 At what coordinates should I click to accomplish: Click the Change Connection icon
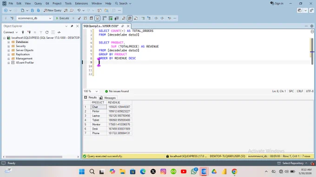coord(12,18)
